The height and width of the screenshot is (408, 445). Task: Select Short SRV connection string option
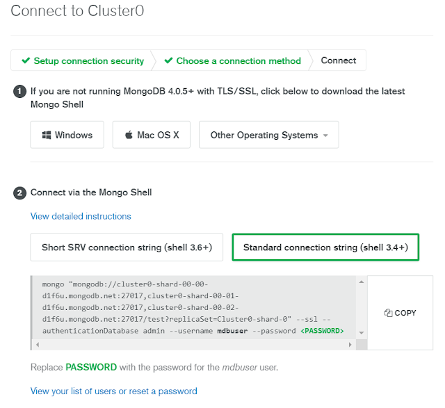pos(127,247)
